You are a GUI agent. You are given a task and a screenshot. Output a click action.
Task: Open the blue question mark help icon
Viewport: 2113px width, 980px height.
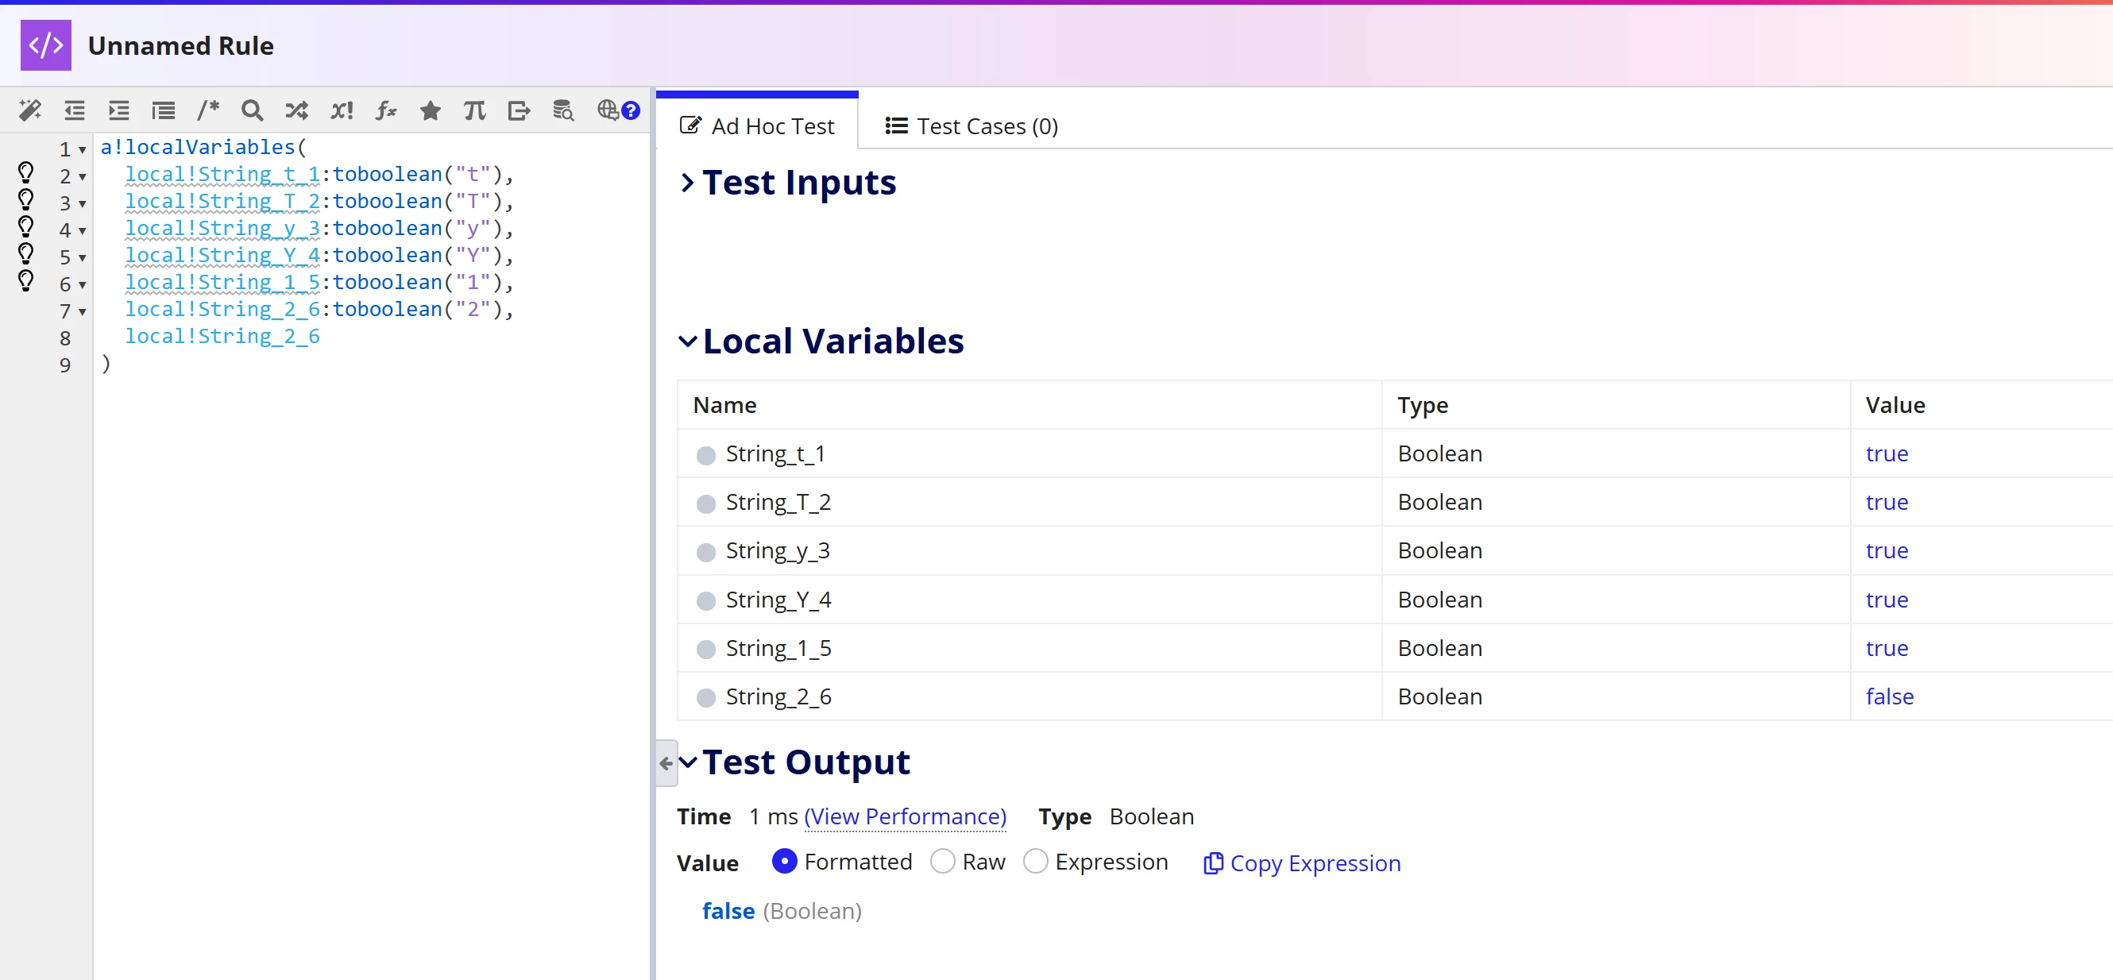pos(630,110)
